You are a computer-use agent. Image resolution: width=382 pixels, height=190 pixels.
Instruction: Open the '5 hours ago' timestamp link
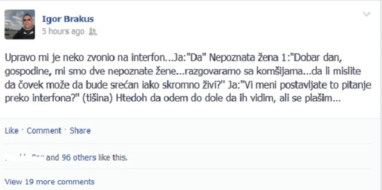(x=63, y=32)
